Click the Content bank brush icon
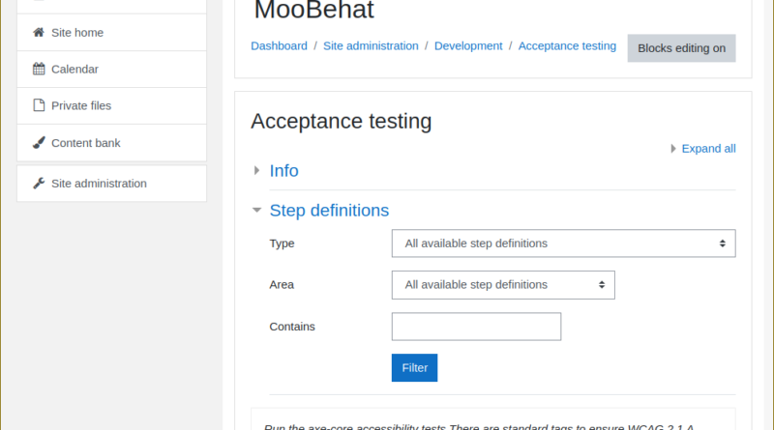Image resolution: width=774 pixels, height=430 pixels. 39,142
